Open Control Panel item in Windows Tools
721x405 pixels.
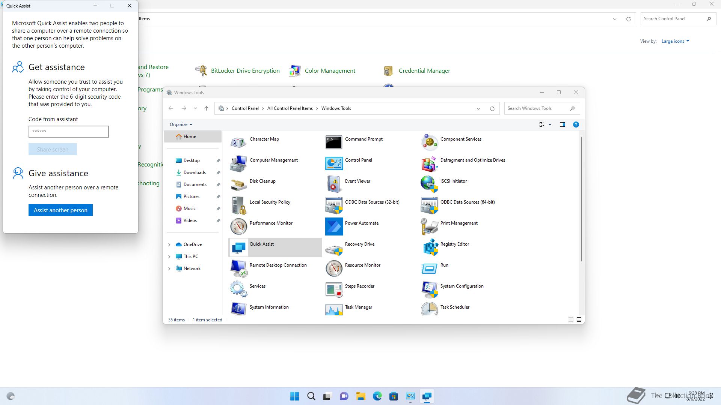click(x=334, y=163)
